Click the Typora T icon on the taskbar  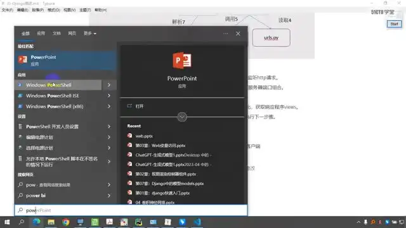167,222
